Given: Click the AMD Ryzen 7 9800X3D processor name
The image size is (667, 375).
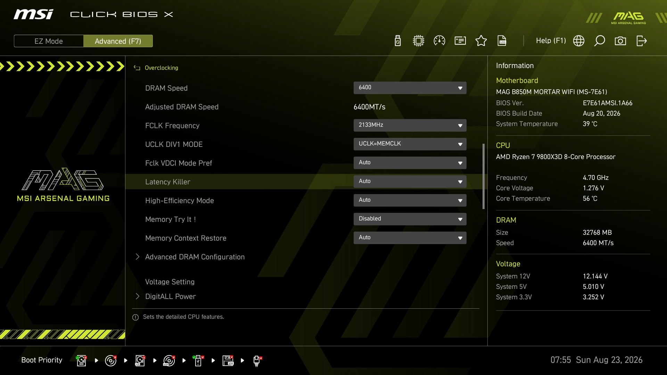Looking at the screenshot, I should click(556, 157).
